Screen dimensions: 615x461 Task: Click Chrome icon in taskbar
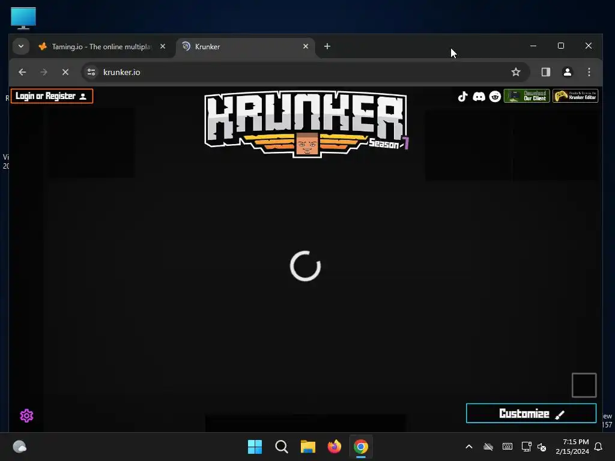pos(361,447)
